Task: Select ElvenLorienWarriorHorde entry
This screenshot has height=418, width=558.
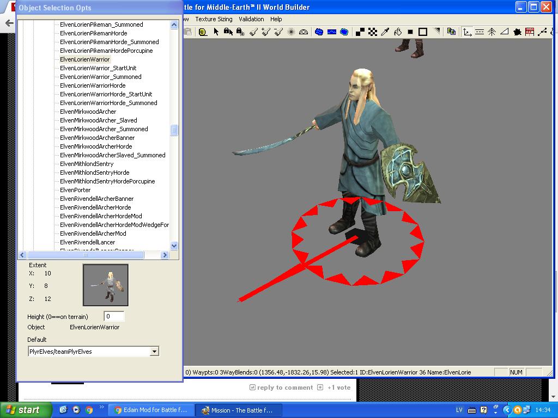Action: (93, 85)
